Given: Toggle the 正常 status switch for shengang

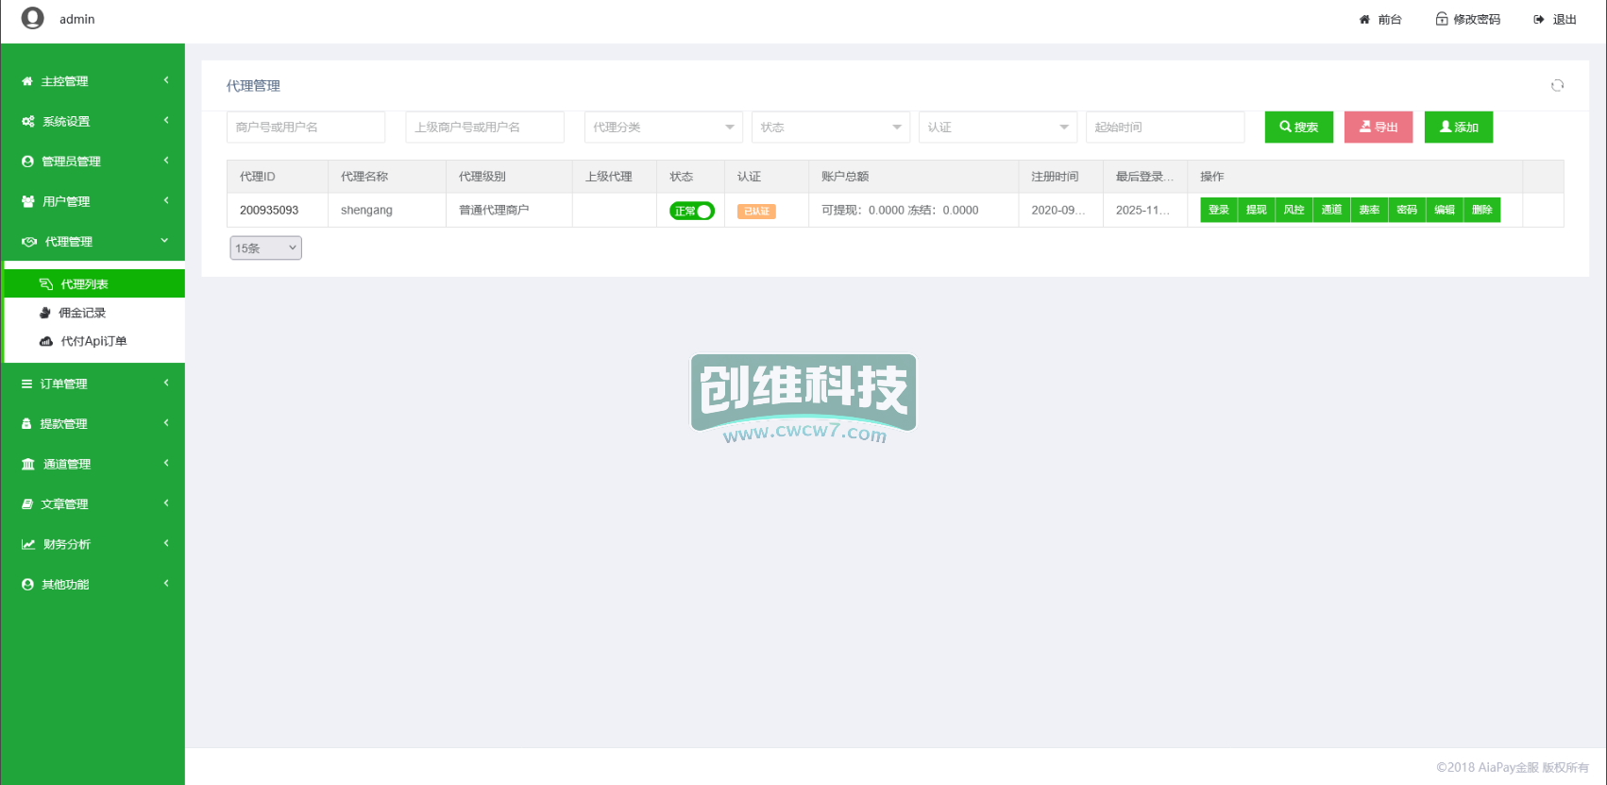Looking at the screenshot, I should (x=692, y=211).
